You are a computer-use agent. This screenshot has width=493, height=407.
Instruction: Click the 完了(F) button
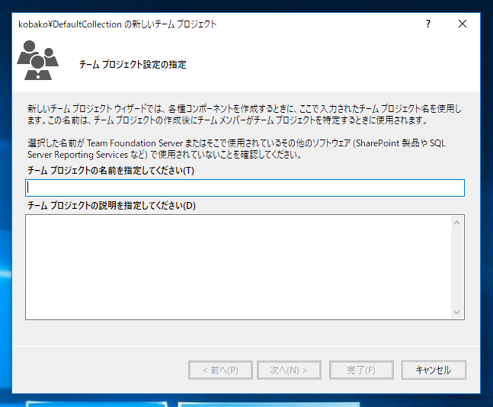pyautogui.click(x=361, y=370)
